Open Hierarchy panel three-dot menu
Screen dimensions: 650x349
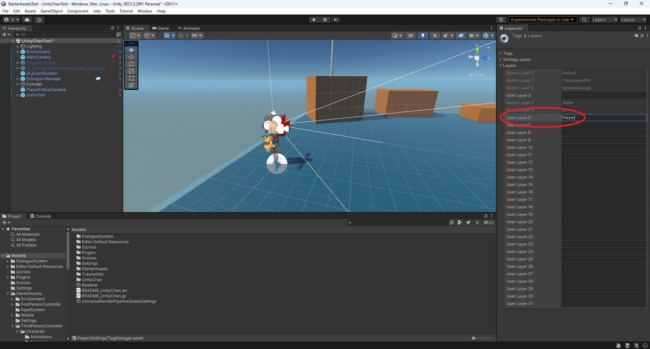pyautogui.click(x=119, y=28)
